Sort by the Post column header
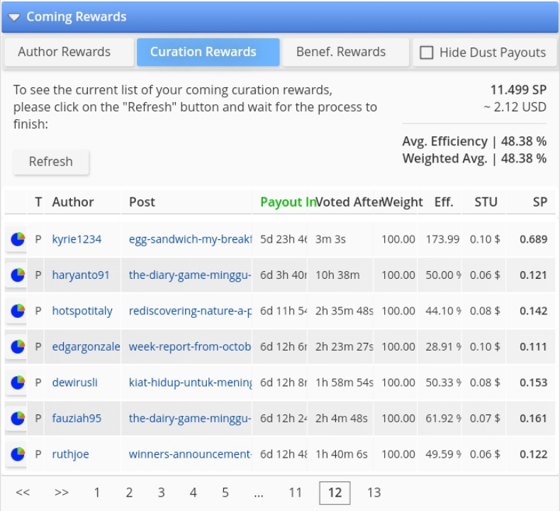This screenshot has height=511, width=560. pos(142,202)
